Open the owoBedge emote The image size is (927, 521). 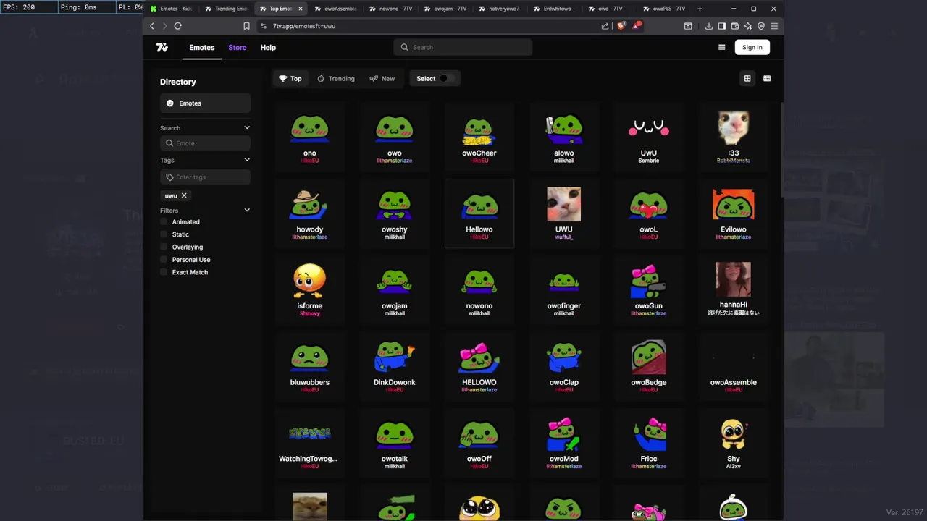648,366
